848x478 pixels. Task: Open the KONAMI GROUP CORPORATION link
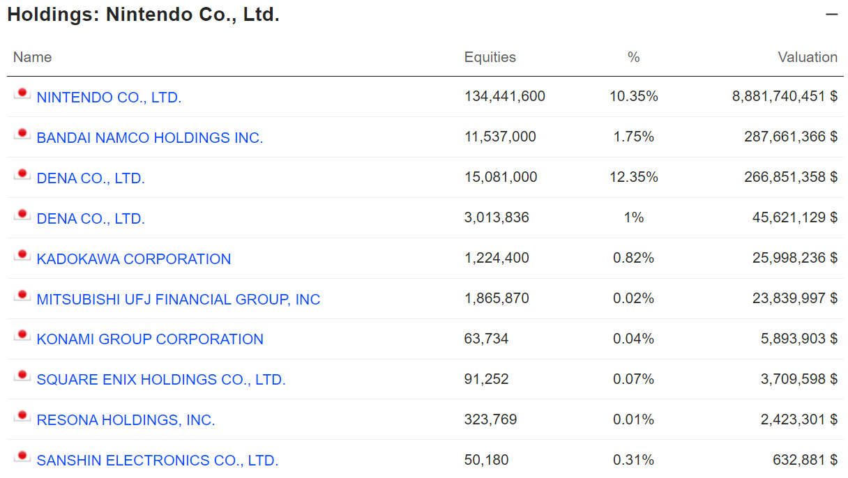[x=150, y=339]
